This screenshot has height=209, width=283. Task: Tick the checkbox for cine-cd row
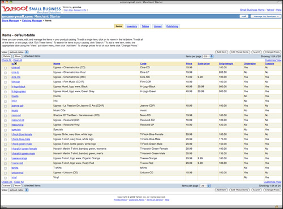(5, 68)
